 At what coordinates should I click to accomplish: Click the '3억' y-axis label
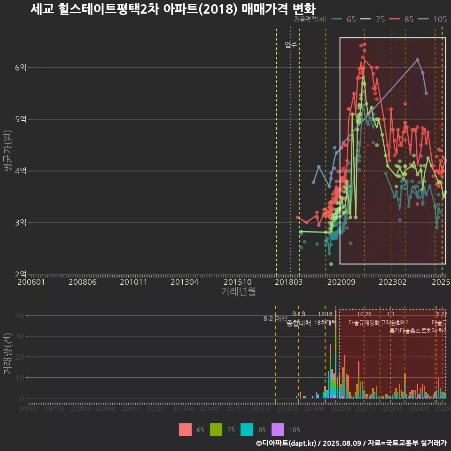point(21,222)
